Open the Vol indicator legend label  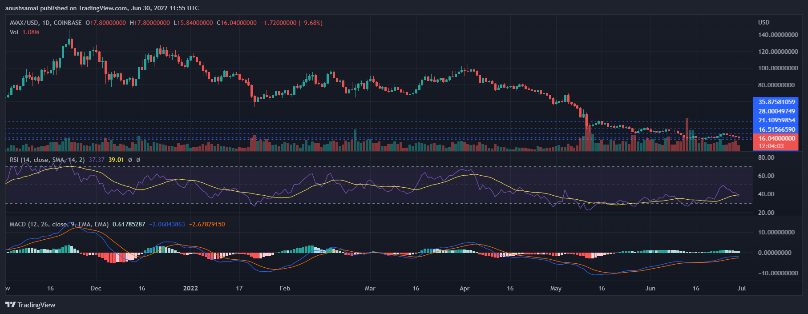[14, 32]
